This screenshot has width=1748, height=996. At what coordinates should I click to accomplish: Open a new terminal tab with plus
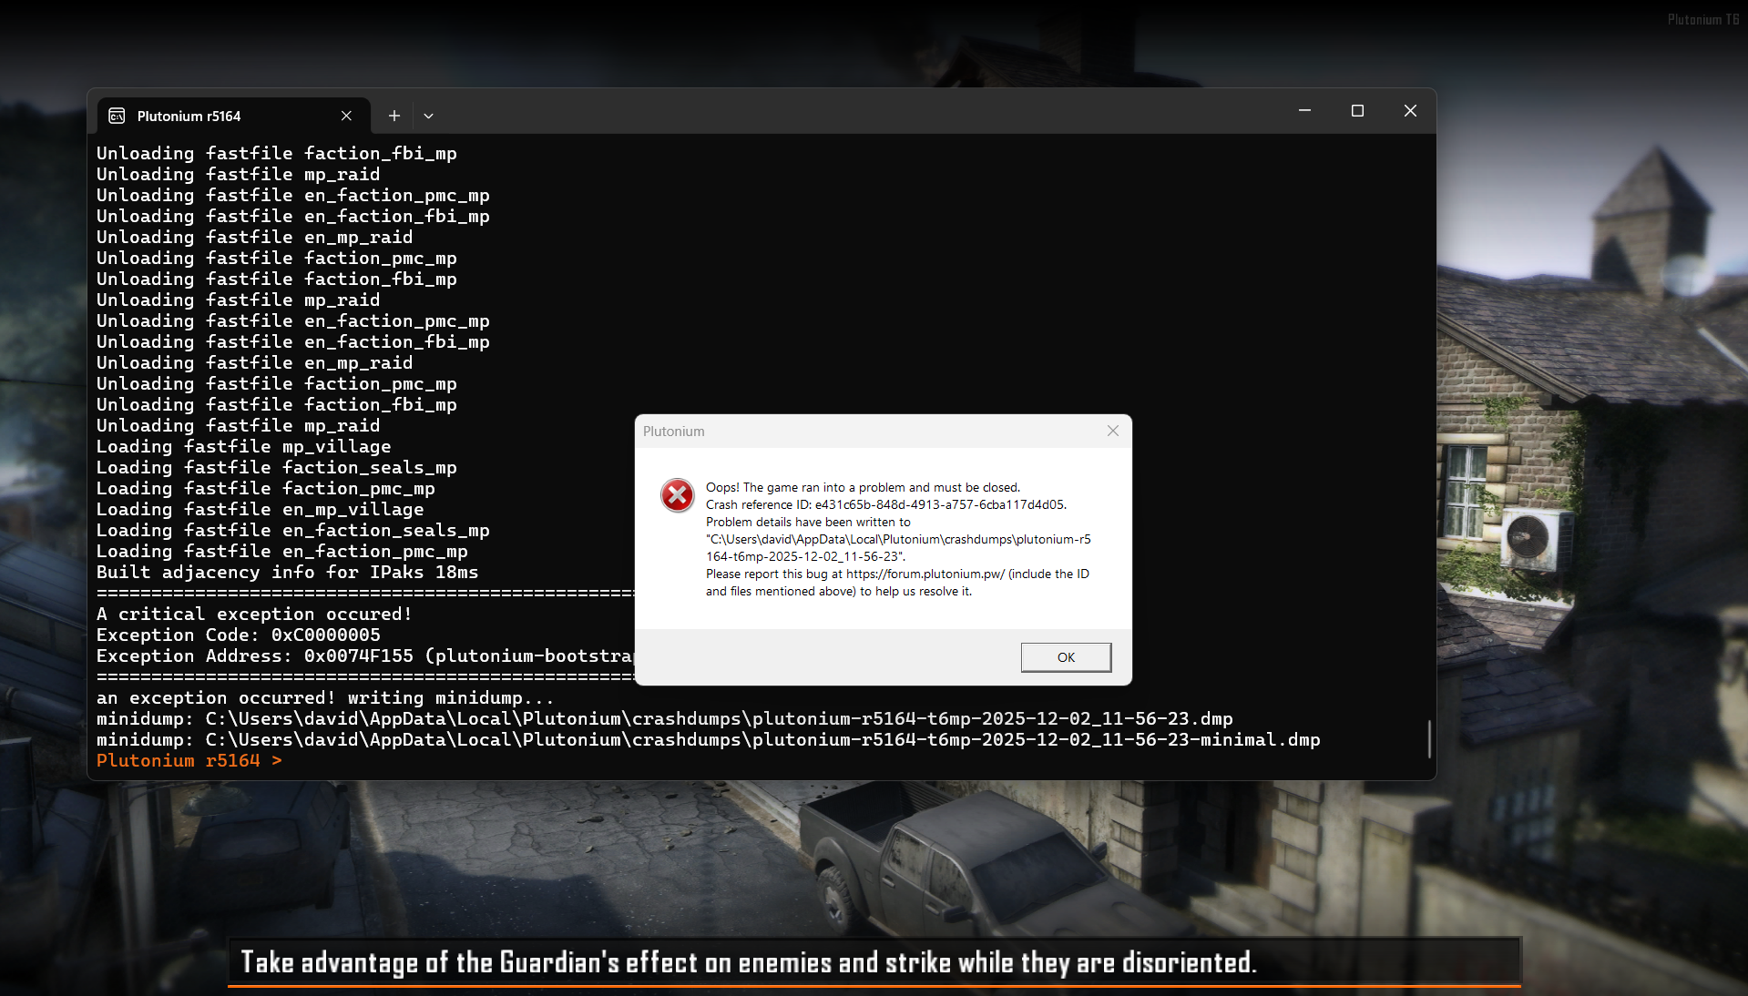[x=394, y=116]
